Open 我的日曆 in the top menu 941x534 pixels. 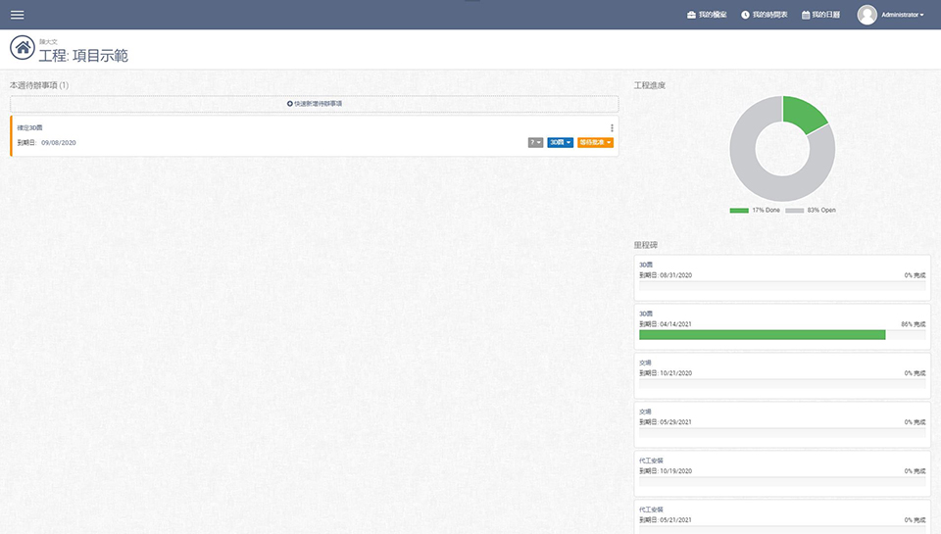[x=826, y=15]
